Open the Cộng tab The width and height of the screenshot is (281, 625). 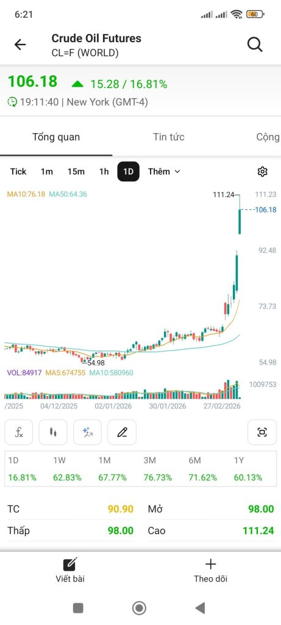coord(268,137)
